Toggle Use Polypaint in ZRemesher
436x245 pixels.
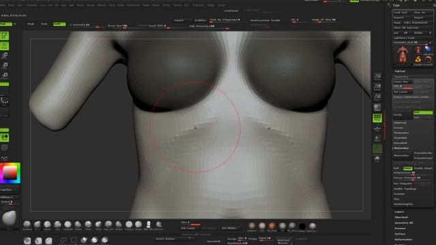pyautogui.click(x=403, y=184)
